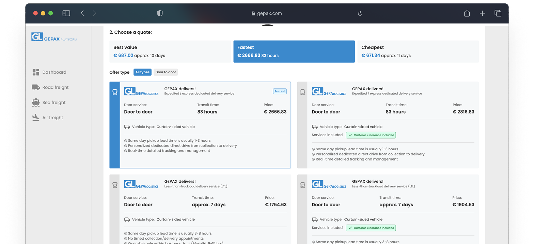
Task: Click truck icon on the €1754.63 offer strip
Action: click(115, 185)
